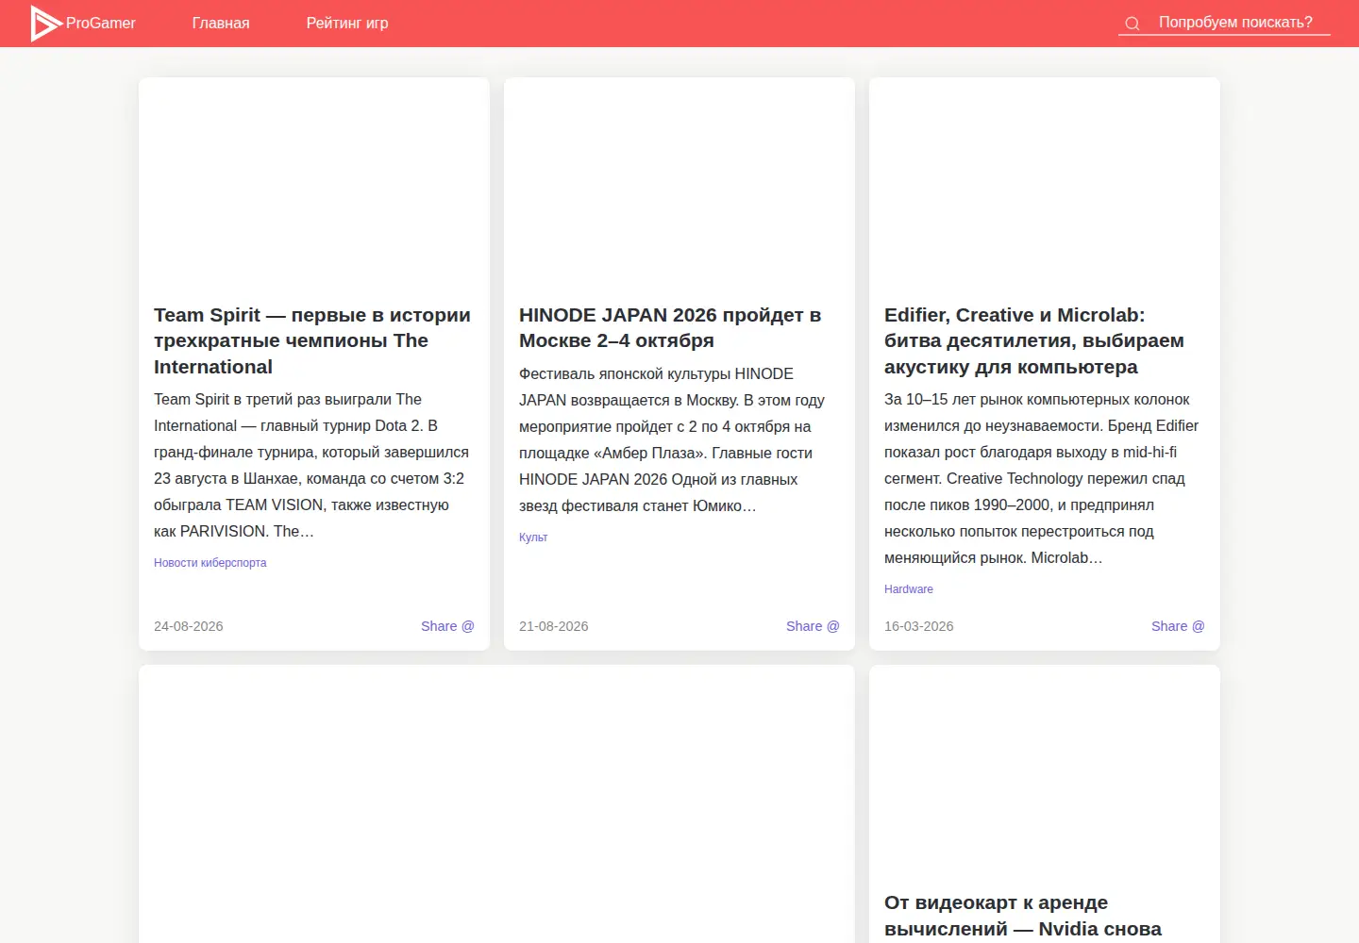
Task: Select the 'Hardware' category tag
Action: [x=909, y=589]
